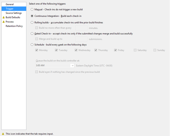Tick 'Build no more often than every' checkbox
This screenshot has height=136, width=170.
point(37,28)
